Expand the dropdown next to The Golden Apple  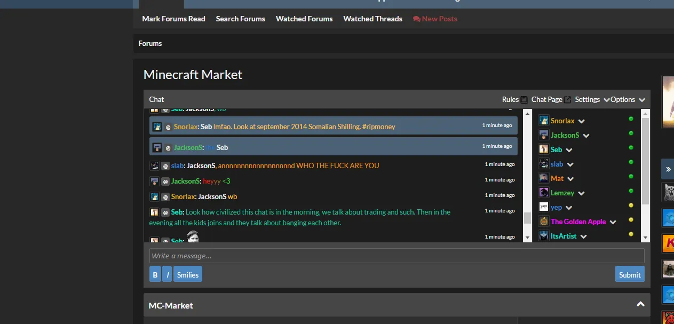pyautogui.click(x=613, y=223)
